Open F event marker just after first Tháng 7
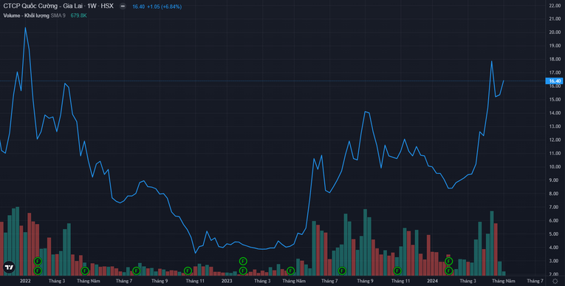Screen dimensions: 565x286 (x=136, y=270)
